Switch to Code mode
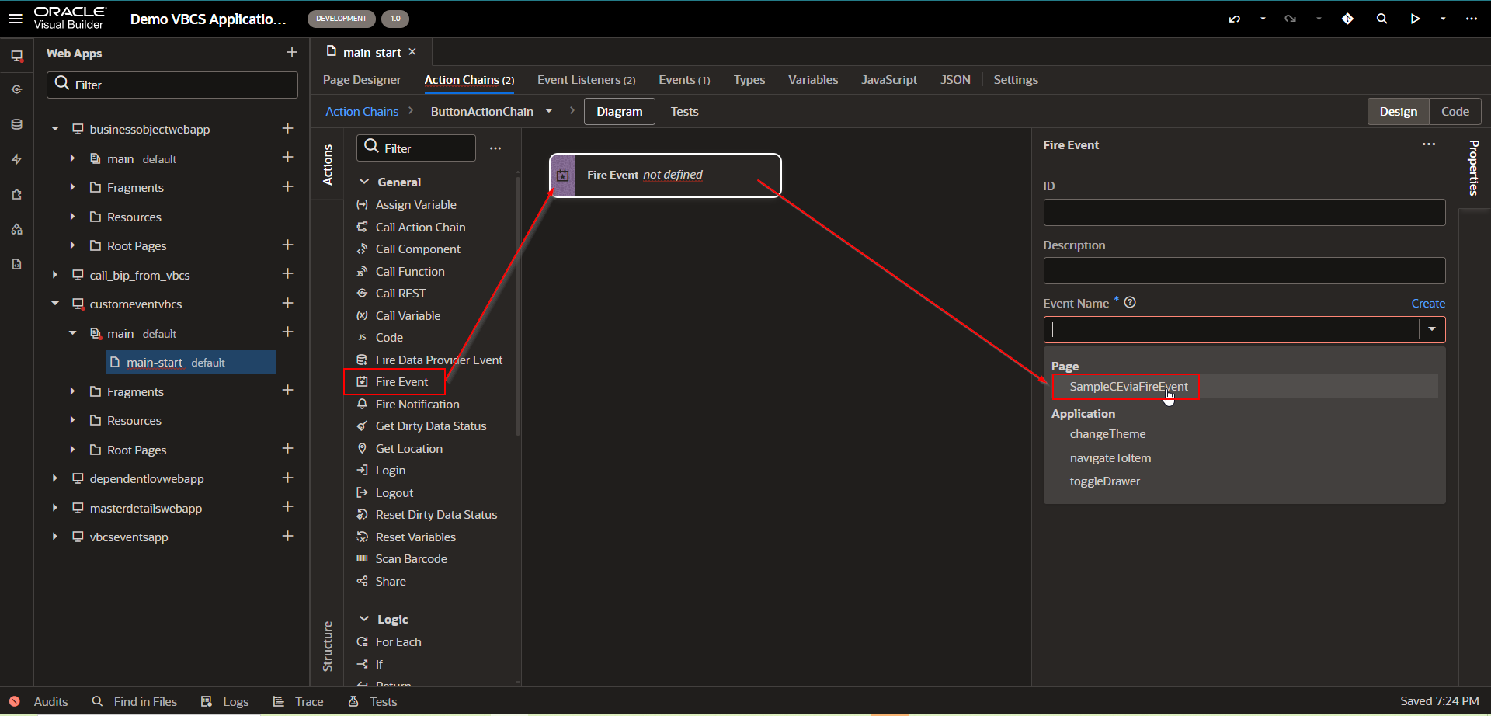Screen dimensions: 1491x716 coord(1455,112)
